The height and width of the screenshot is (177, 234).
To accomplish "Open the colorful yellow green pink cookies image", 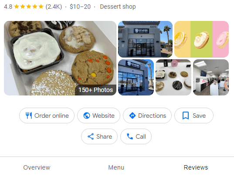I will [201, 39].
